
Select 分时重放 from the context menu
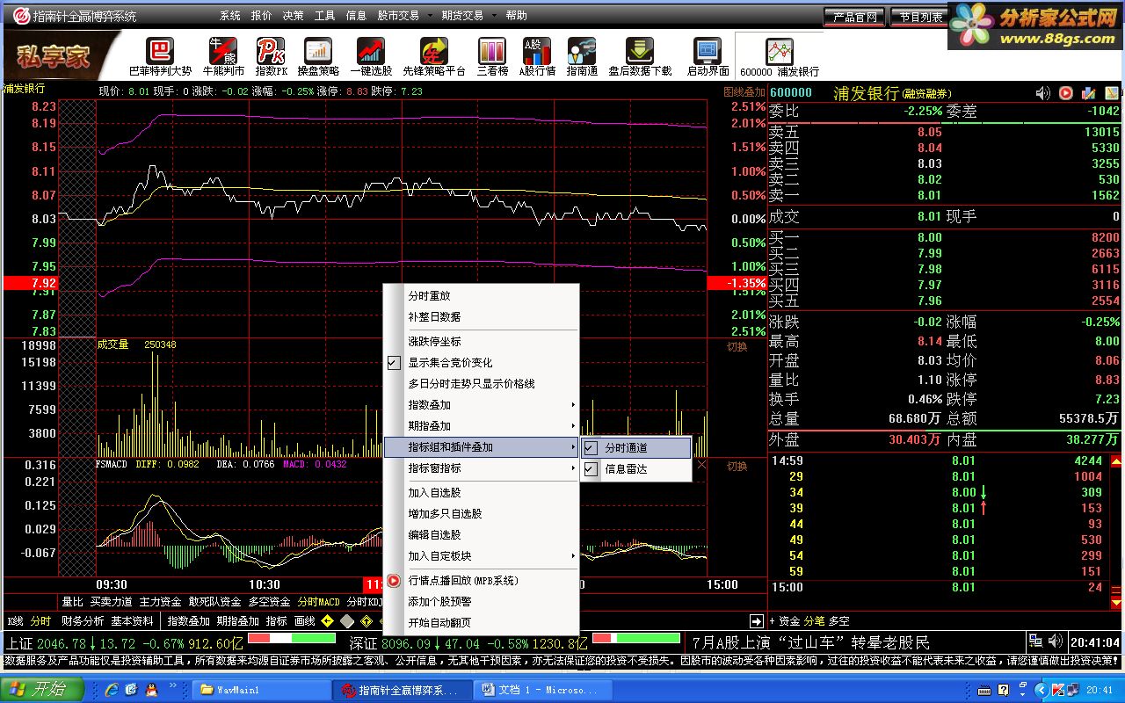click(x=482, y=296)
